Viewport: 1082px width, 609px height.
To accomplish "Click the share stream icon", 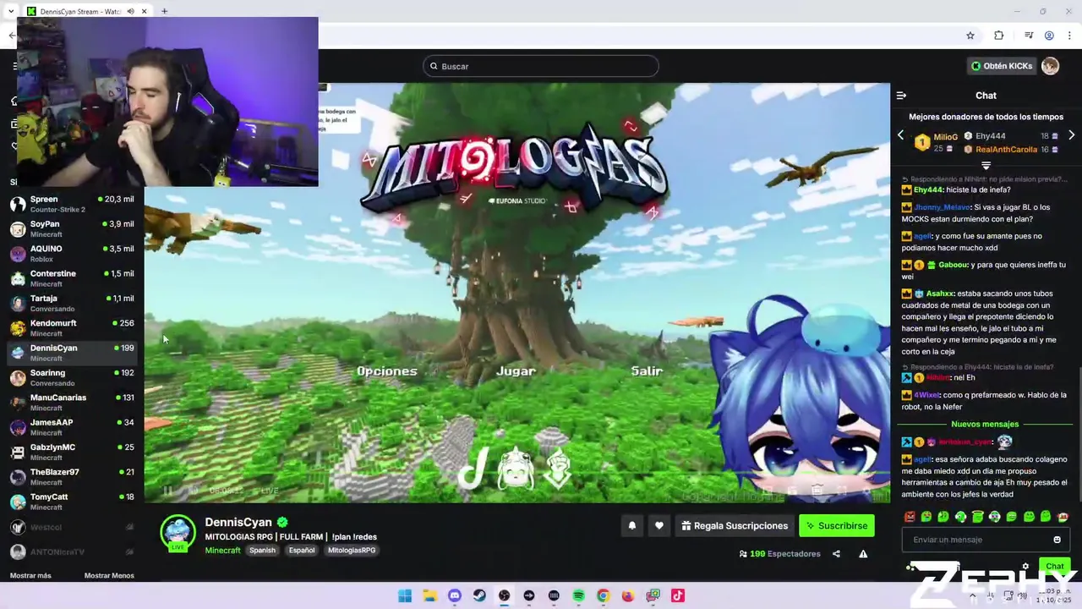I will pos(836,554).
